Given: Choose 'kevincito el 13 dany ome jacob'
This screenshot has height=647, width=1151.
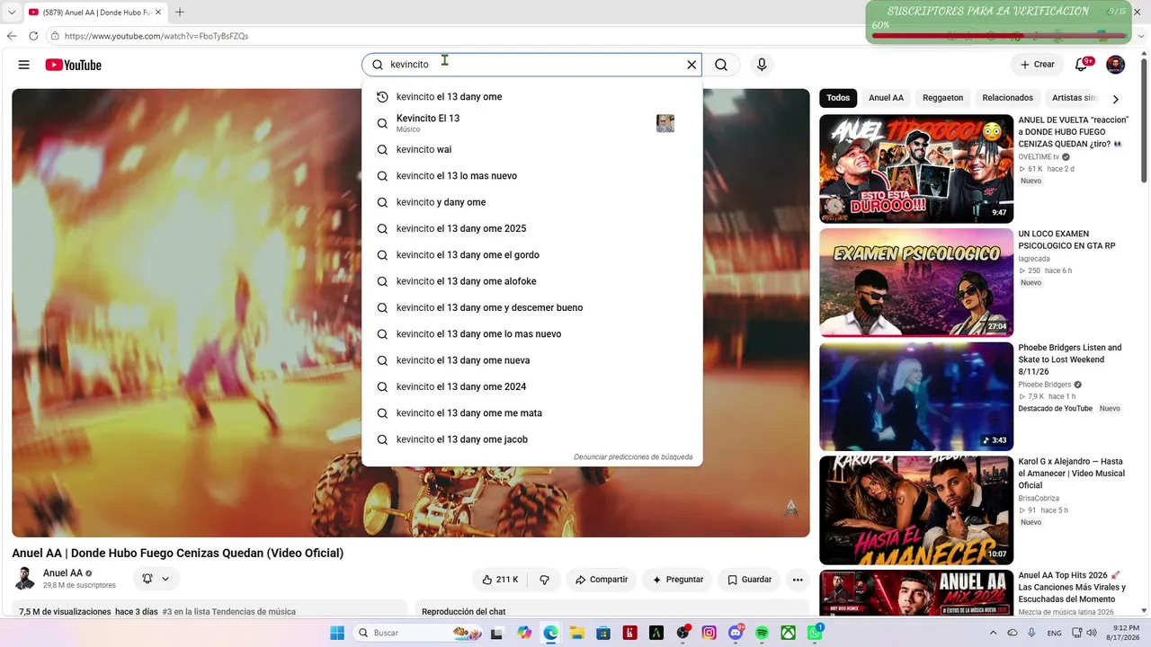Looking at the screenshot, I should point(531,439).
